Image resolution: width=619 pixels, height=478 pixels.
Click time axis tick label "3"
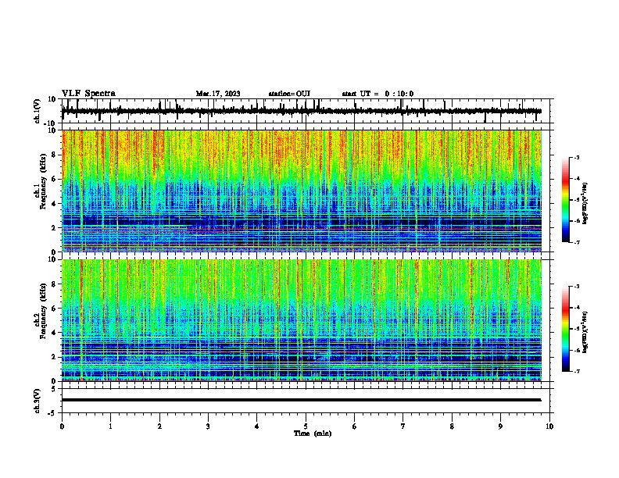click(x=208, y=426)
